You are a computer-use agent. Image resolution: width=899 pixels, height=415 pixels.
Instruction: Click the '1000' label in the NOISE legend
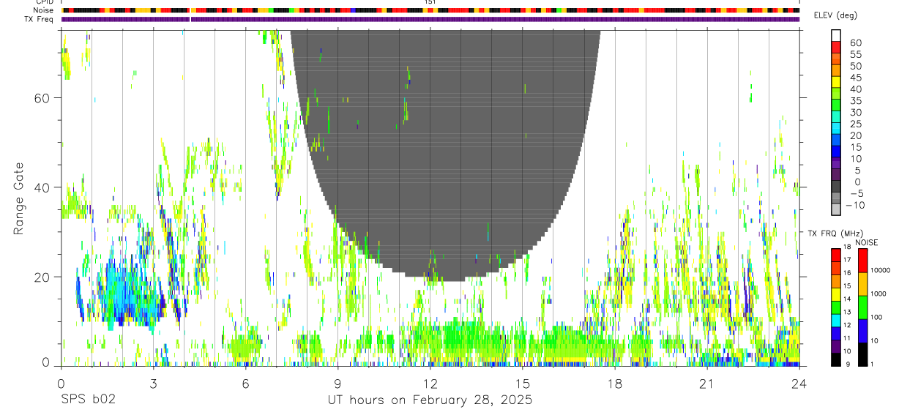pos(880,294)
